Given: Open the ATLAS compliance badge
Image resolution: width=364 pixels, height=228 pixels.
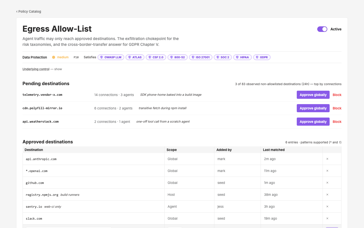Looking at the screenshot, I should pos(135,57).
